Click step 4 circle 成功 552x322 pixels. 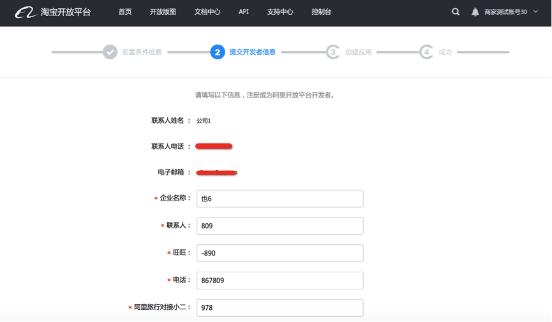(426, 52)
